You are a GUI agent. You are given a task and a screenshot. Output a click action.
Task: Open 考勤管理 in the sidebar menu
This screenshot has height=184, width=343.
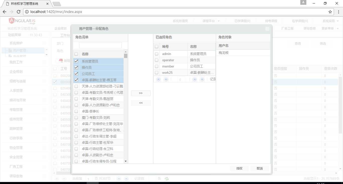click(16, 109)
